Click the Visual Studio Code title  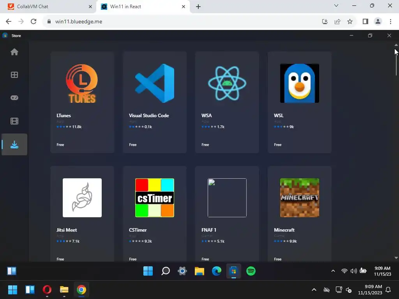click(x=149, y=115)
